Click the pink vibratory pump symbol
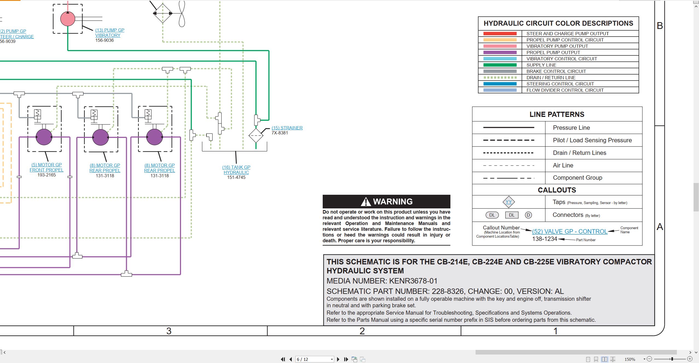Image resolution: width=699 pixels, height=363 pixels. coord(68,19)
